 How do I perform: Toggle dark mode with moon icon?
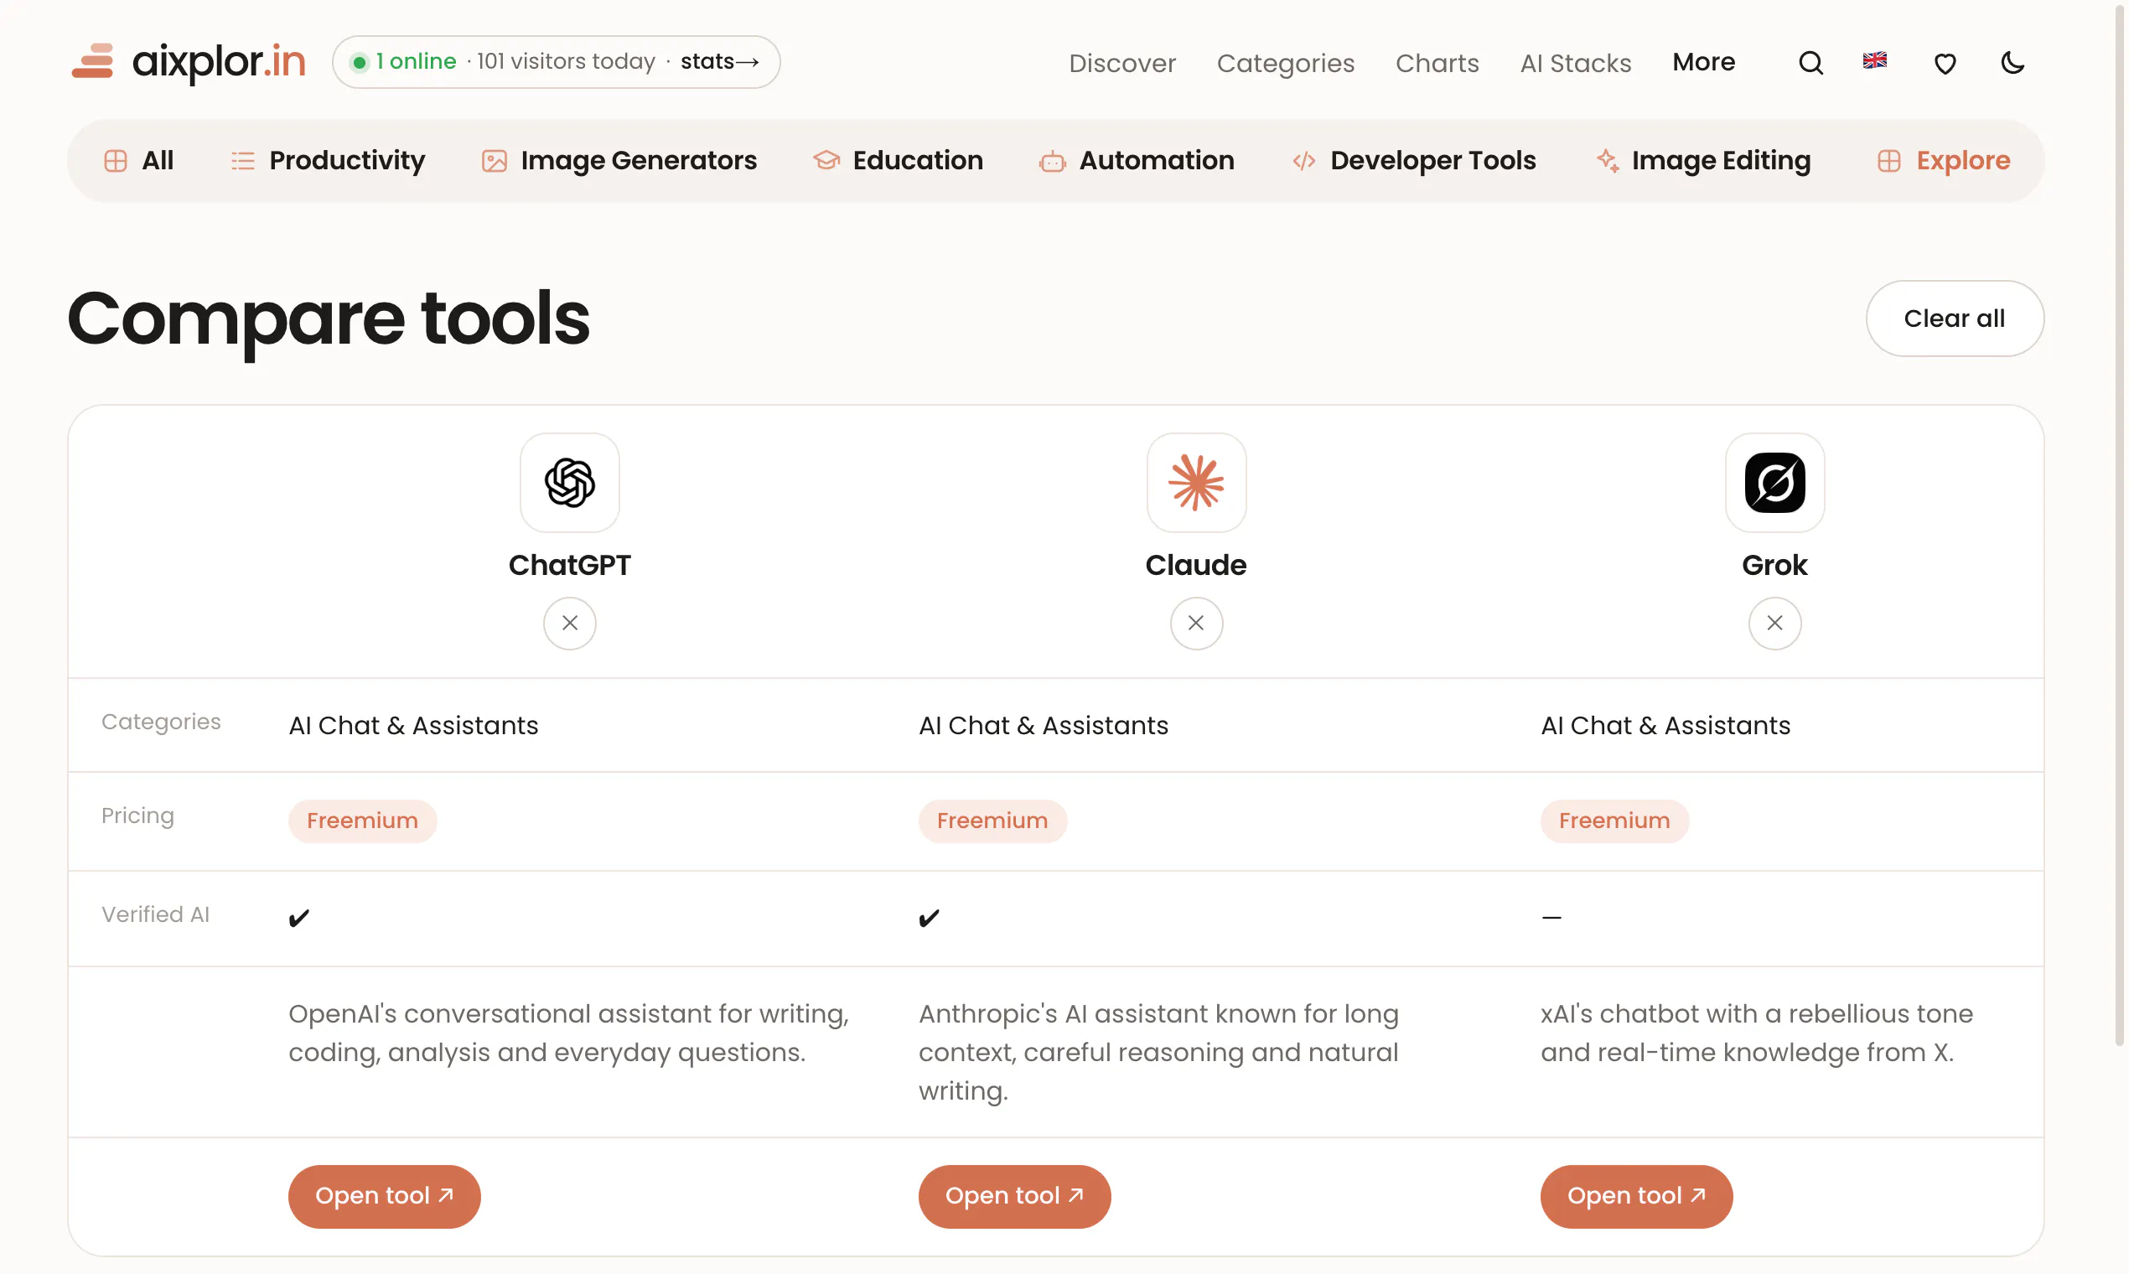2013,63
